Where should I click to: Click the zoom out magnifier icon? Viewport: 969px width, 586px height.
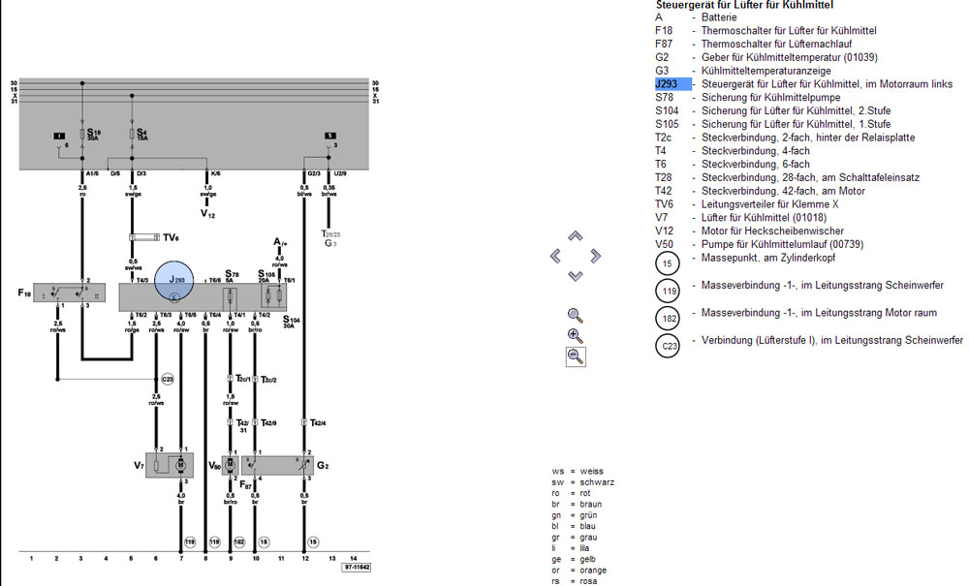[x=575, y=356]
